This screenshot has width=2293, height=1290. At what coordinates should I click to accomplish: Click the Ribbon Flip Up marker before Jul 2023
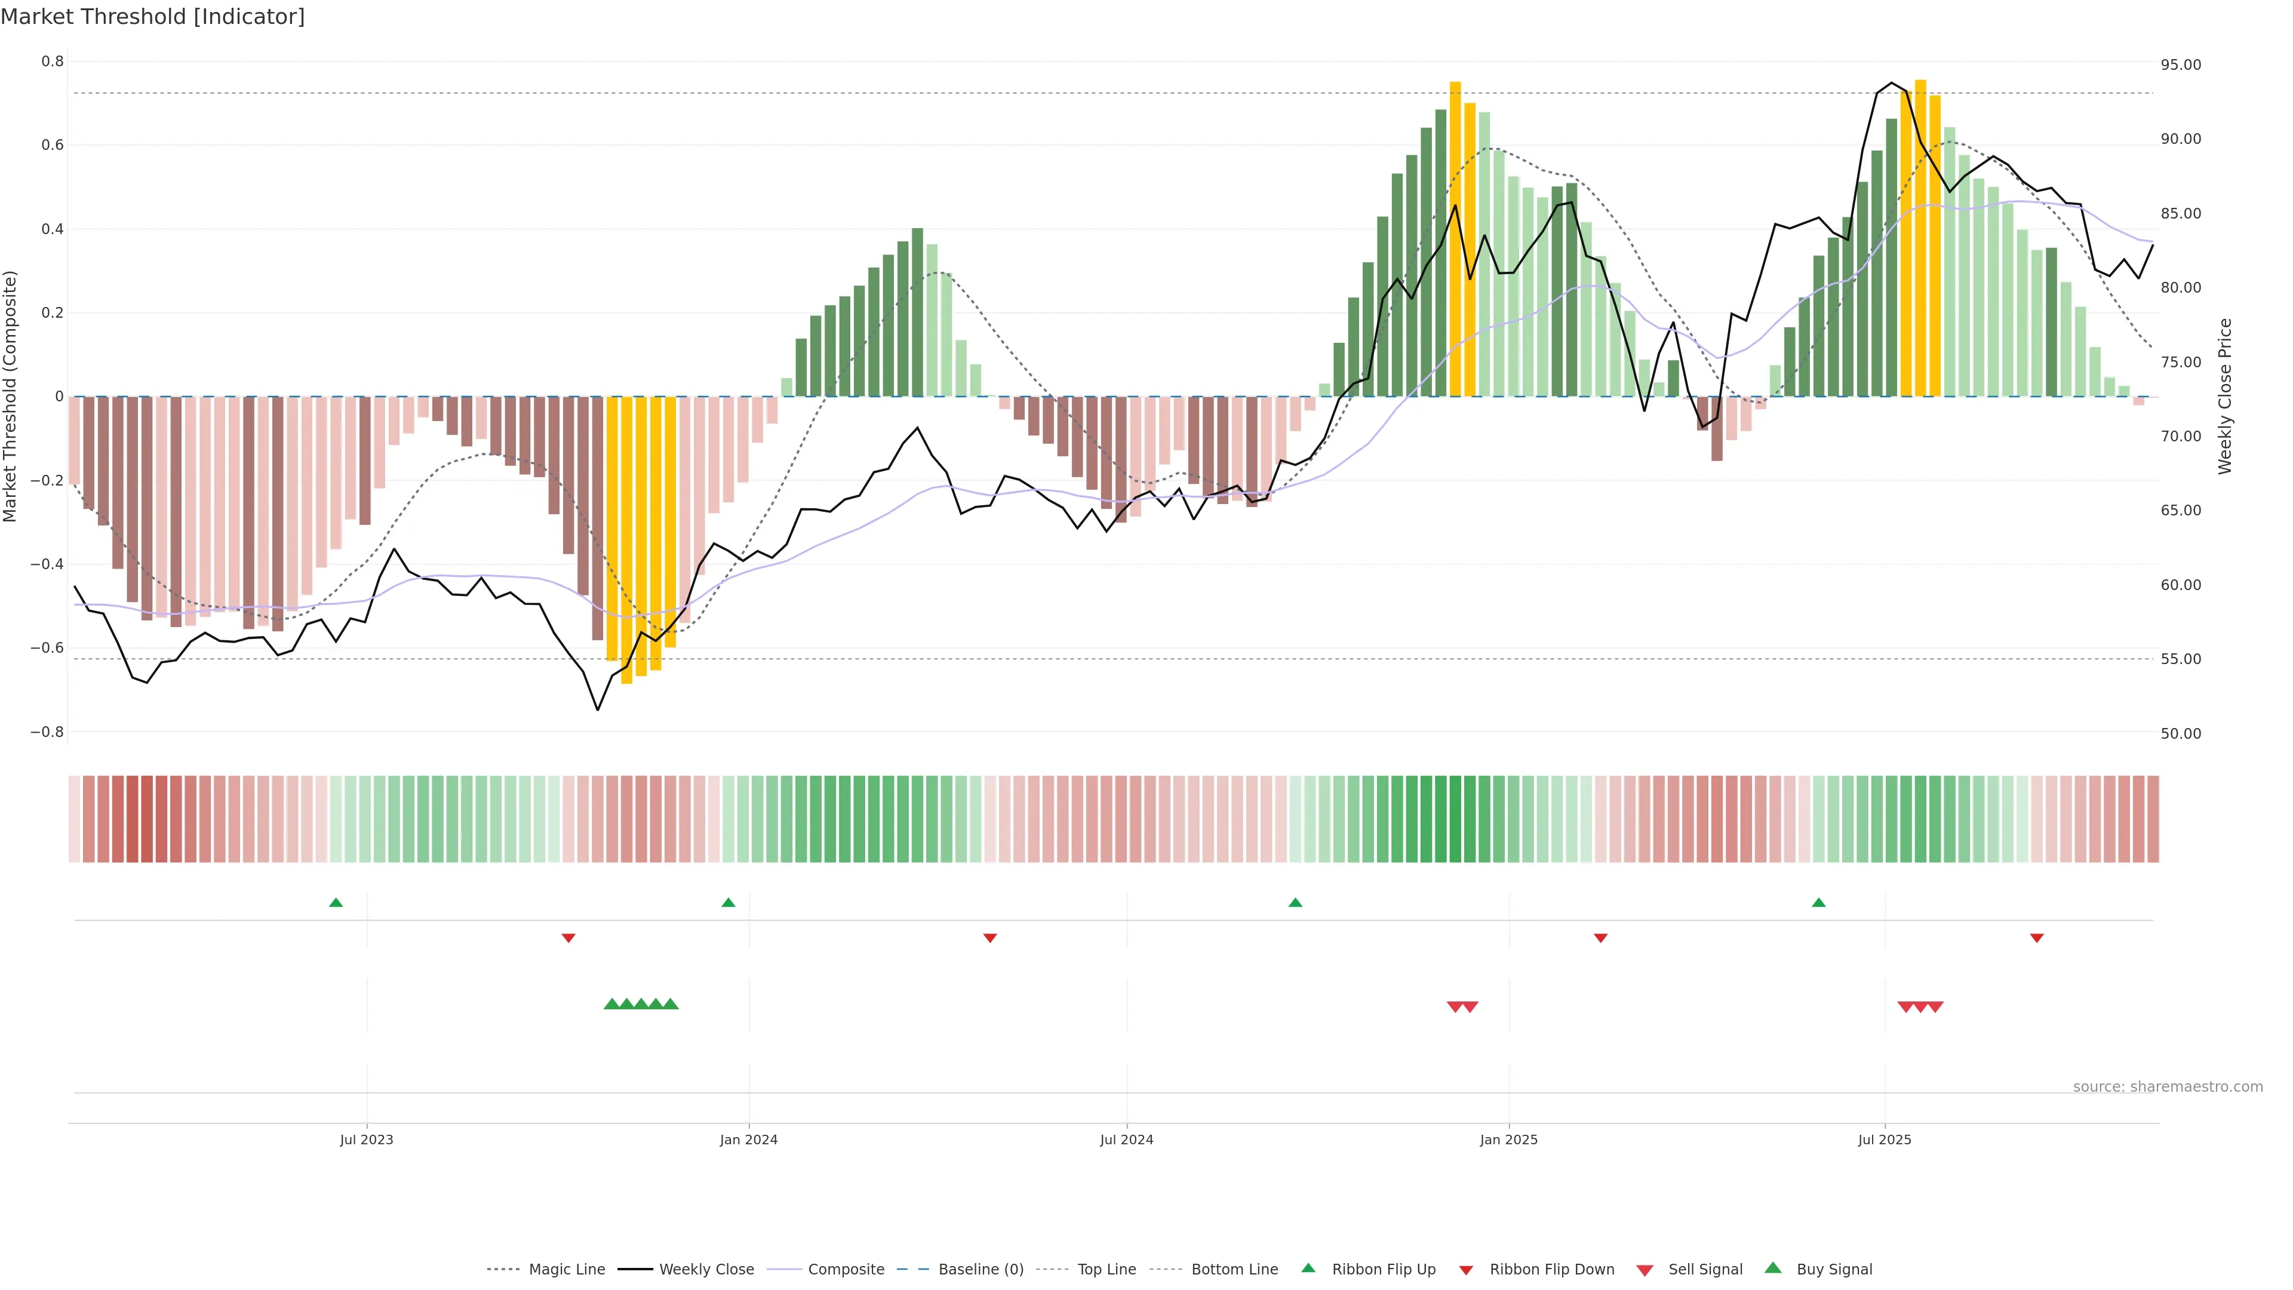pos(336,903)
